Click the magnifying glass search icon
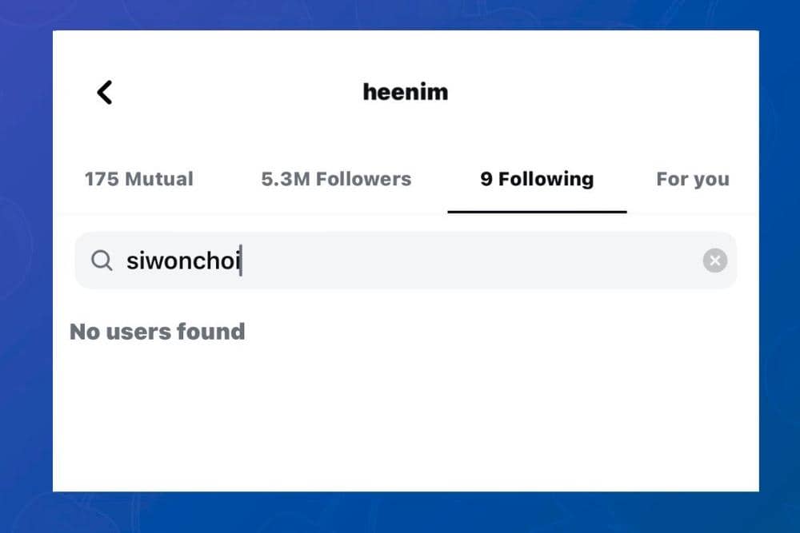The image size is (800, 533). (102, 261)
